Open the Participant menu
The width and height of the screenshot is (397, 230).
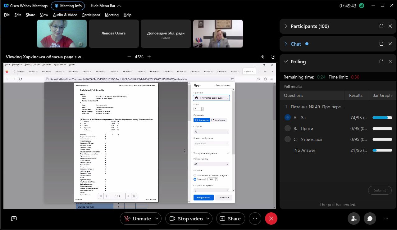(91, 15)
